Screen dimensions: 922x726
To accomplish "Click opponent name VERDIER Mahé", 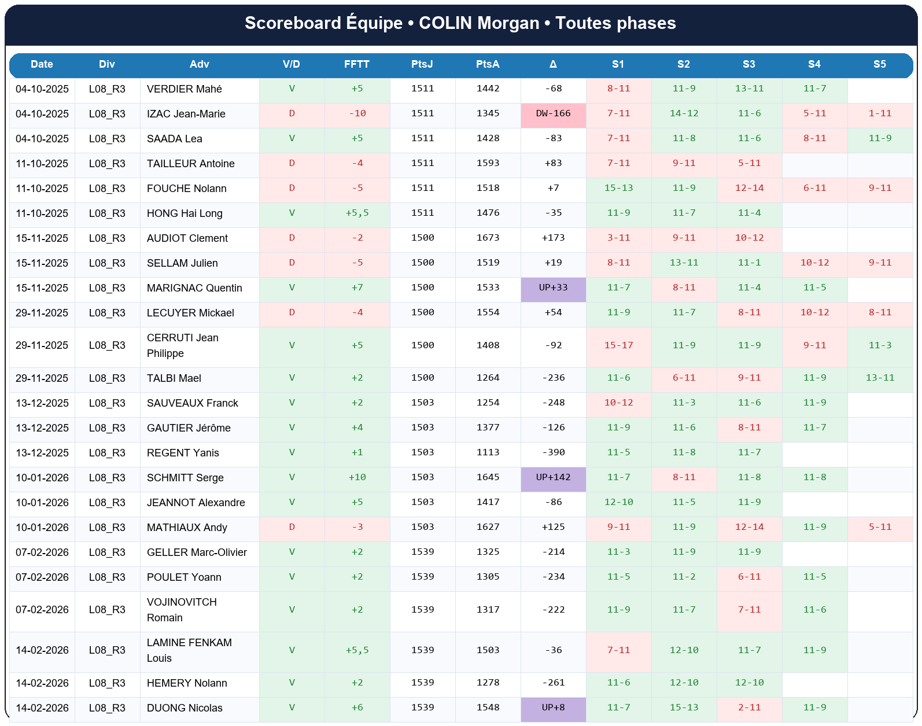I will tap(185, 89).
